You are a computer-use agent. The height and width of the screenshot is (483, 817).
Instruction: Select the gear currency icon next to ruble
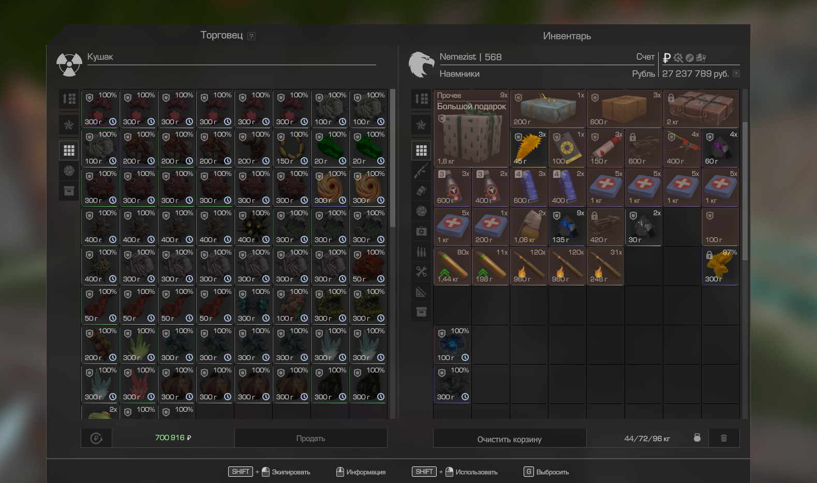[x=678, y=58]
